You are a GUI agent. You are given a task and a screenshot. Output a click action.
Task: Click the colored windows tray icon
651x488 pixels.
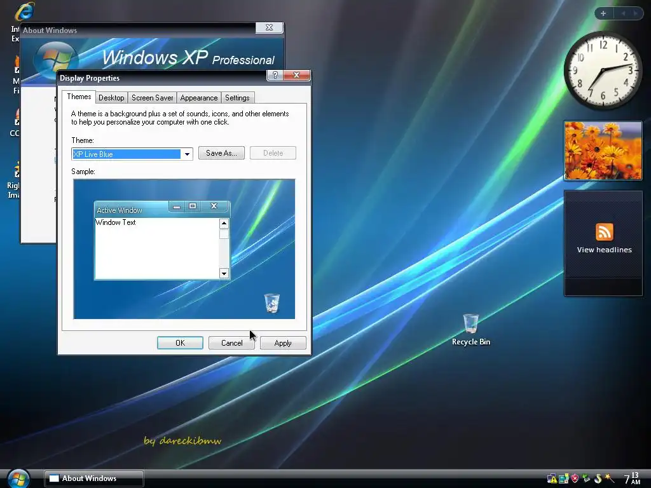563,478
